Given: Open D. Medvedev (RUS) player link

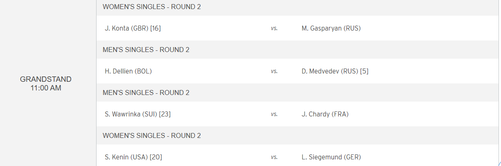Looking at the screenshot, I should [329, 71].
